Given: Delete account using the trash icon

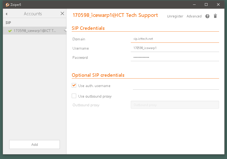Looking at the screenshot, I should pyautogui.click(x=215, y=16).
